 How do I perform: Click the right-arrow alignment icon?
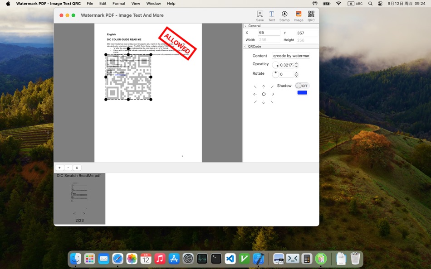[x=272, y=94]
